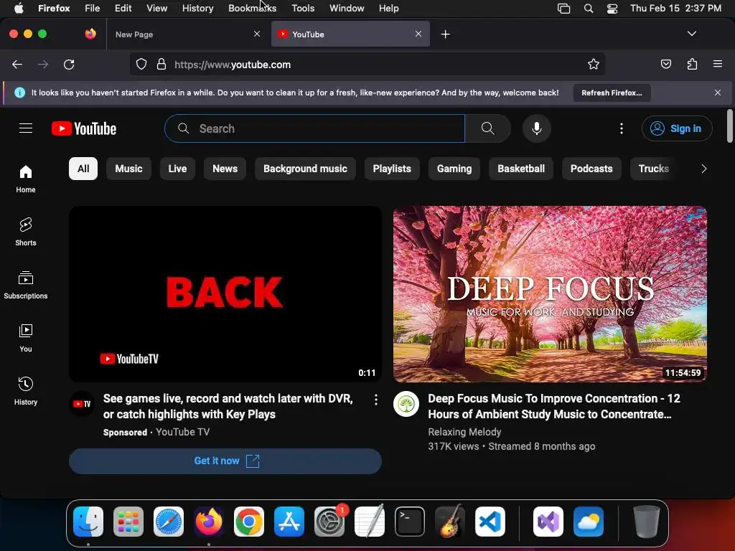Open Terminal from the dock

click(410, 522)
